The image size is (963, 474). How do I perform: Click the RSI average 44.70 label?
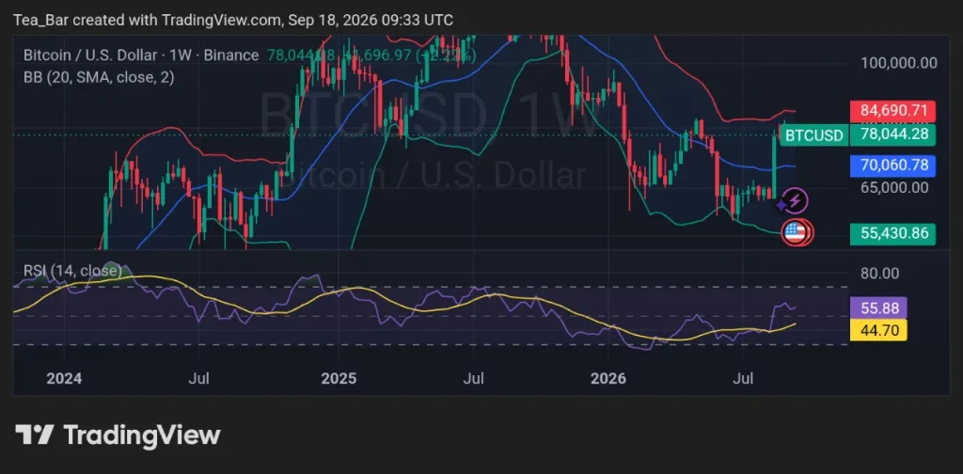(878, 330)
